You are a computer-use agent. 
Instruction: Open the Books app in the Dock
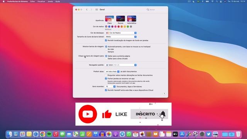tap(156, 134)
